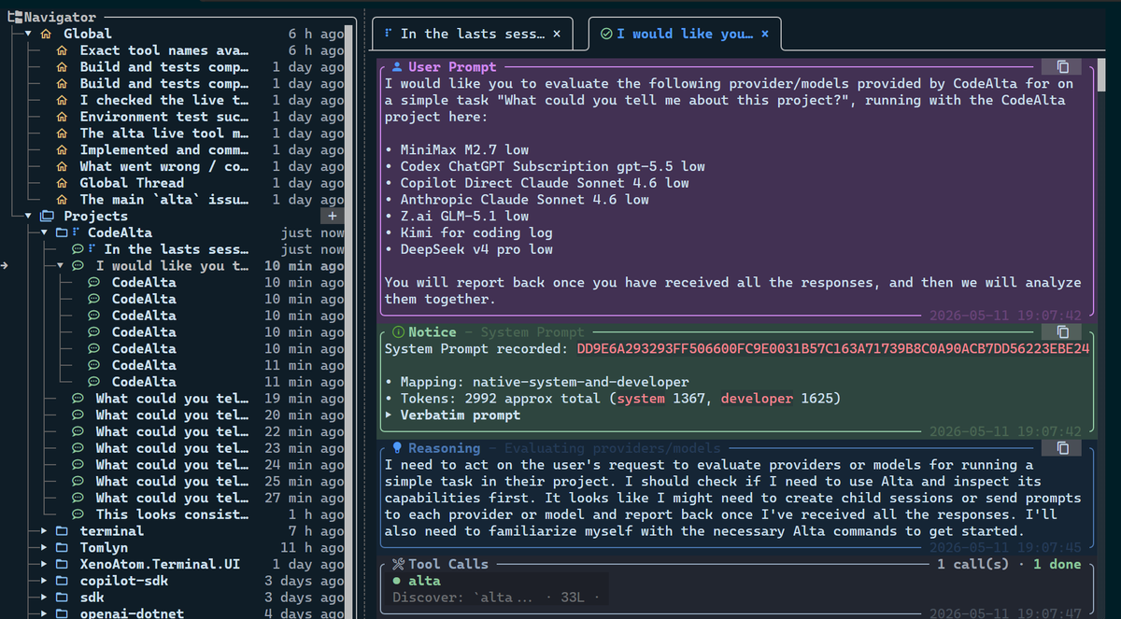Open the 23 min ago 'What could you tel…' session
The width and height of the screenshot is (1121, 619).
click(173, 448)
